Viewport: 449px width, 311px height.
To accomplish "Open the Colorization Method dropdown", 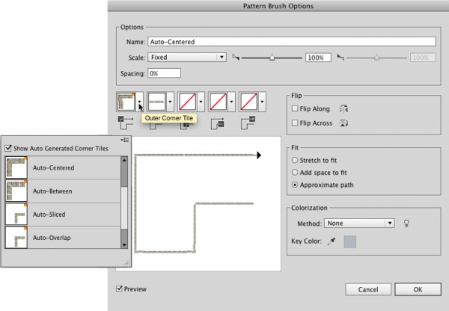I will (359, 223).
